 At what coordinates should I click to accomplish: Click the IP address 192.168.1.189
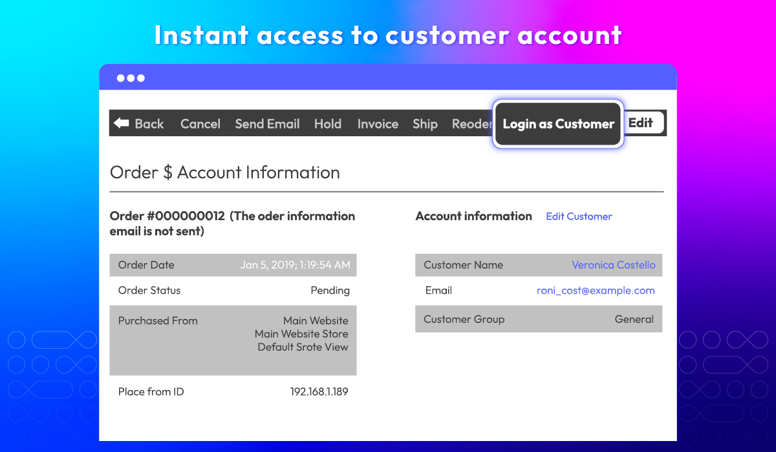(319, 391)
